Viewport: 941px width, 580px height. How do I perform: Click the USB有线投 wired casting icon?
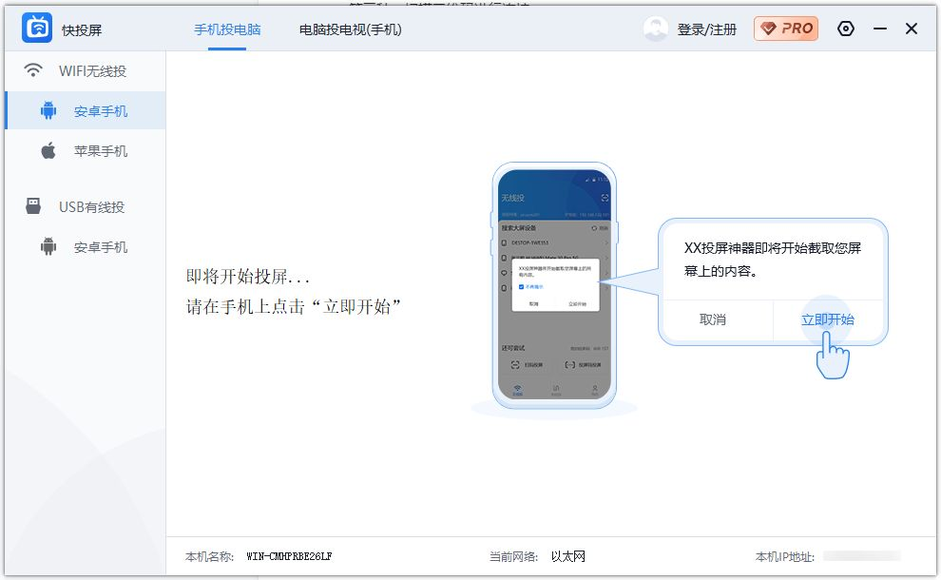(35, 205)
